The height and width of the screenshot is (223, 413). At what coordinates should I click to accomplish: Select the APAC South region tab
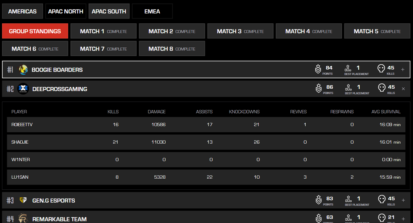click(x=109, y=11)
